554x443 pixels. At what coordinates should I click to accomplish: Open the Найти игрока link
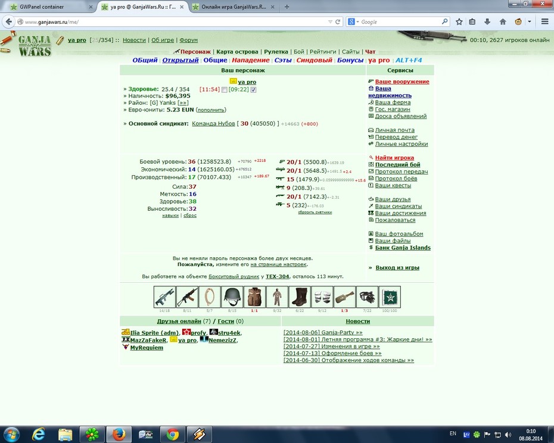(394, 158)
